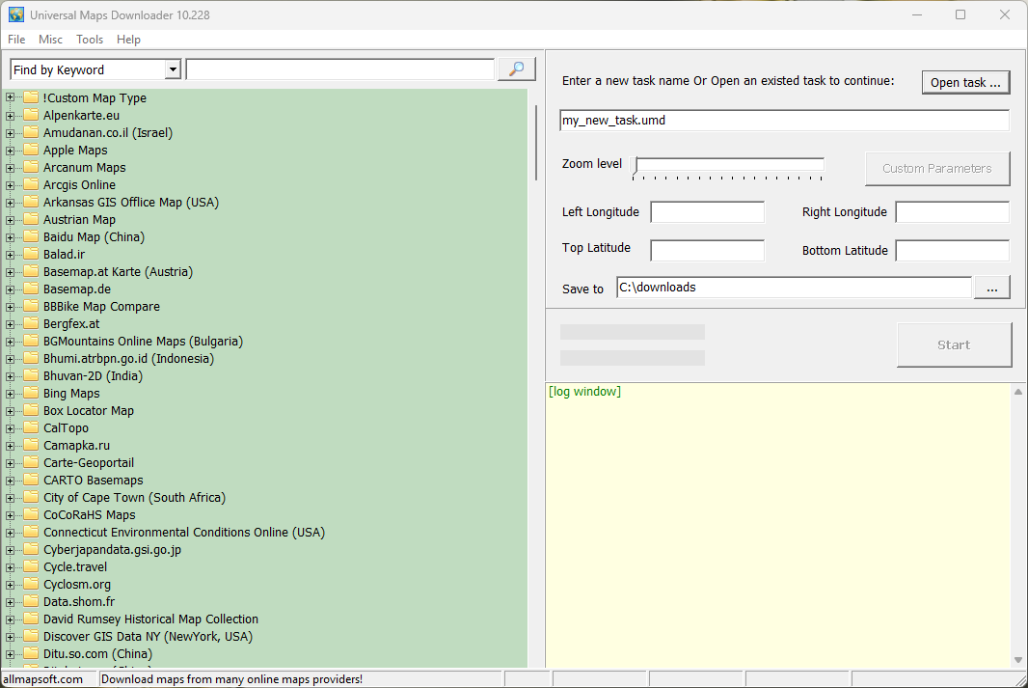Click allmapsoft.com in the status bar
The width and height of the screenshot is (1028, 688).
pos(43,679)
